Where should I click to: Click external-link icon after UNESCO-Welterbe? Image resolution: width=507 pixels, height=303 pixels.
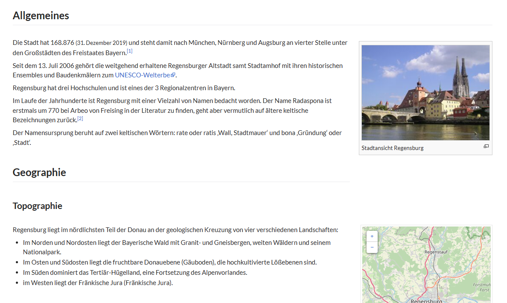[x=173, y=75]
